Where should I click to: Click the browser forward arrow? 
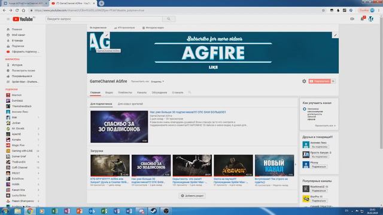tap(11, 10)
